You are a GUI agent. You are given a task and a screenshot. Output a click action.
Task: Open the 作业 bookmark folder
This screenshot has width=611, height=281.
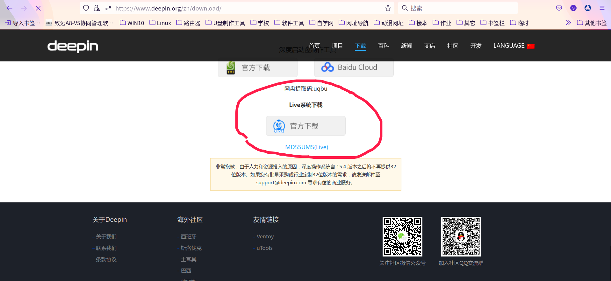442,23
